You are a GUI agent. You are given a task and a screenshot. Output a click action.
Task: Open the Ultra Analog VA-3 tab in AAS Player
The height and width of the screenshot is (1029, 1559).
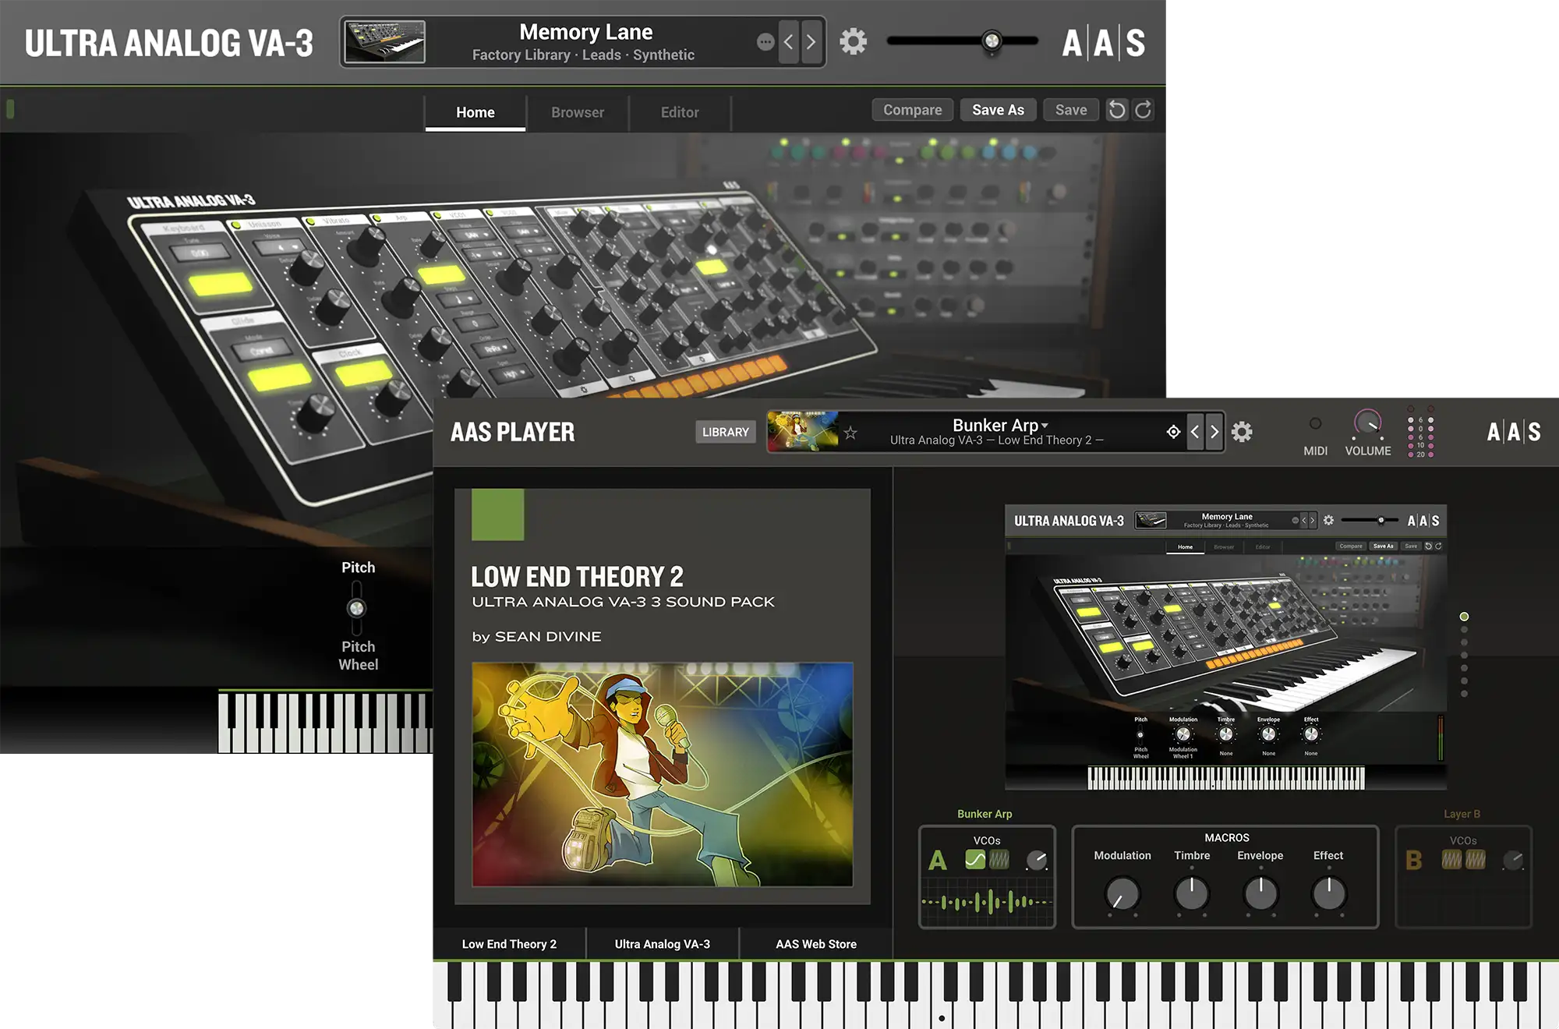point(663,944)
